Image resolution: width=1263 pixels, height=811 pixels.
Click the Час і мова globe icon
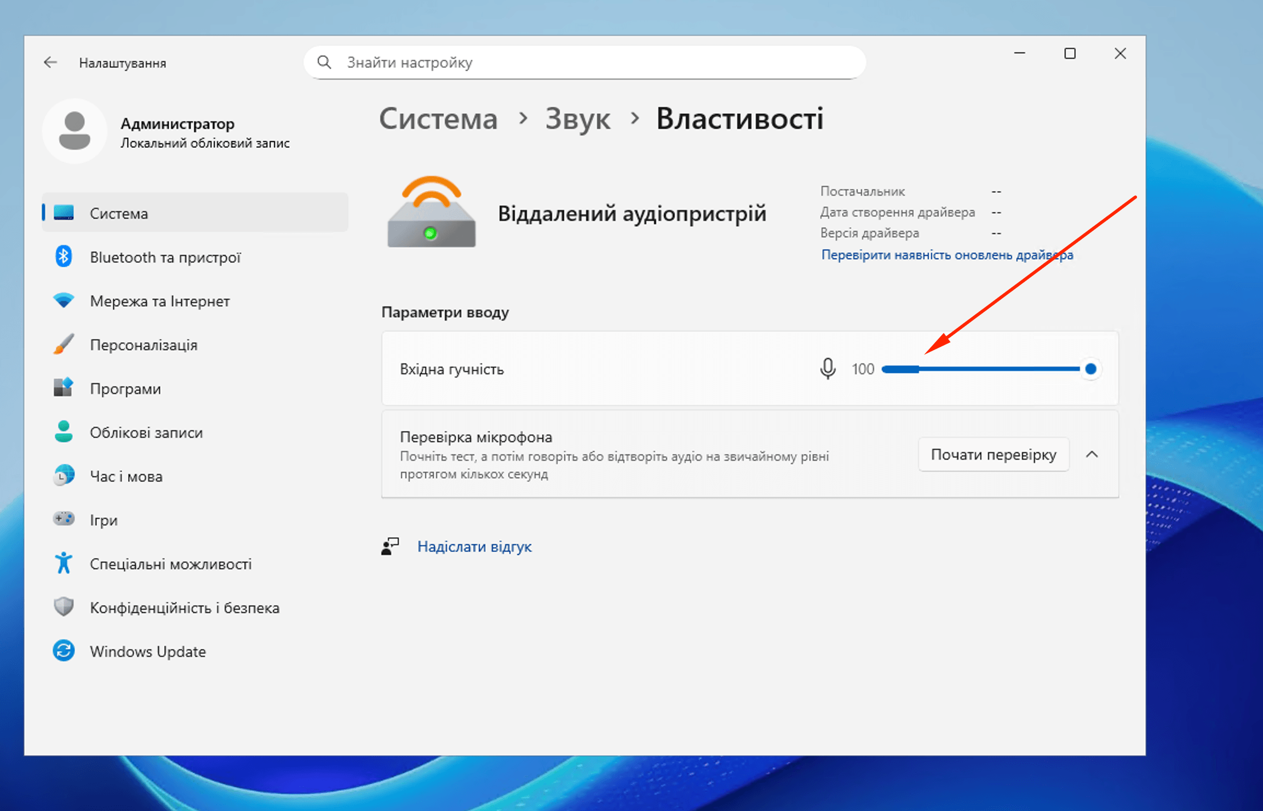point(64,476)
